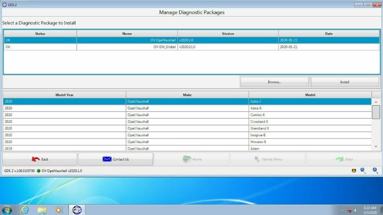This screenshot has width=383, height=215.
Task: Click the Version column header
Action: point(228,34)
